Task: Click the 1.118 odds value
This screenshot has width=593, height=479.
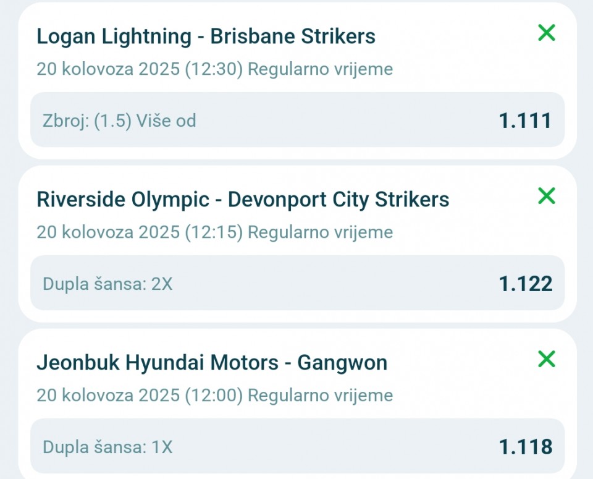Action: pyautogui.click(x=525, y=447)
